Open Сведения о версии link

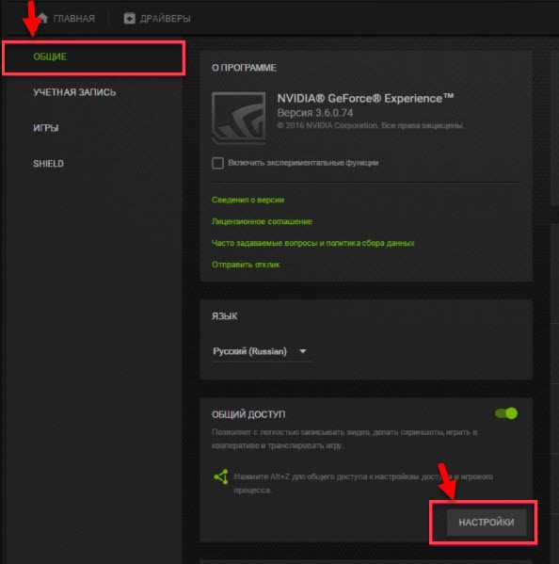248,200
